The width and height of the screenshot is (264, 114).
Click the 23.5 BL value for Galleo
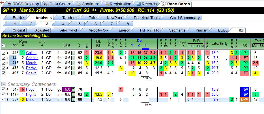[99, 53]
